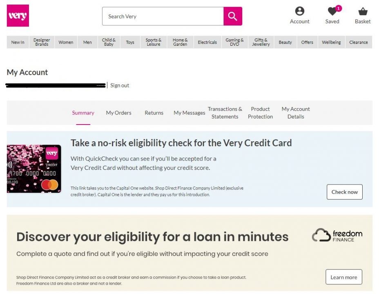Image resolution: width=379 pixels, height=294 pixels.
Task: Open the Basket icon
Action: point(363,11)
